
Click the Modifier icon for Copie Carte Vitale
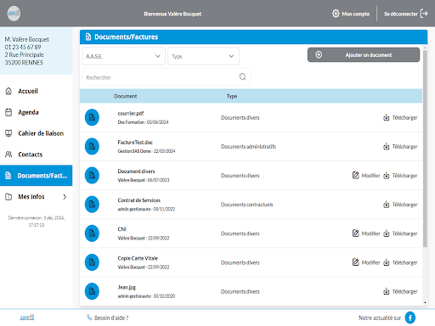click(x=355, y=262)
